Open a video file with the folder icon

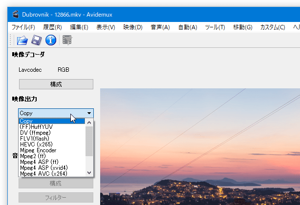(22, 40)
